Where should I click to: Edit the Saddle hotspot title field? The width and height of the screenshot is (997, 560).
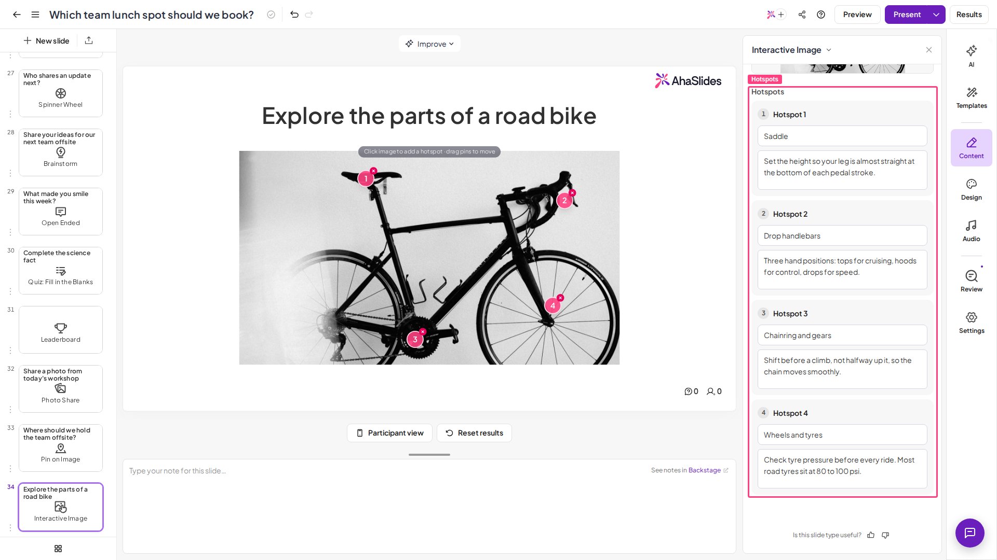coord(842,136)
